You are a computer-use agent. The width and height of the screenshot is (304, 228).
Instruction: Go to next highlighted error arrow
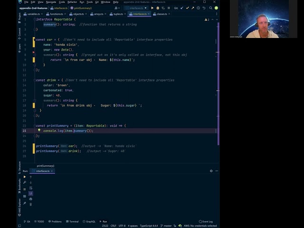coord(217,19)
